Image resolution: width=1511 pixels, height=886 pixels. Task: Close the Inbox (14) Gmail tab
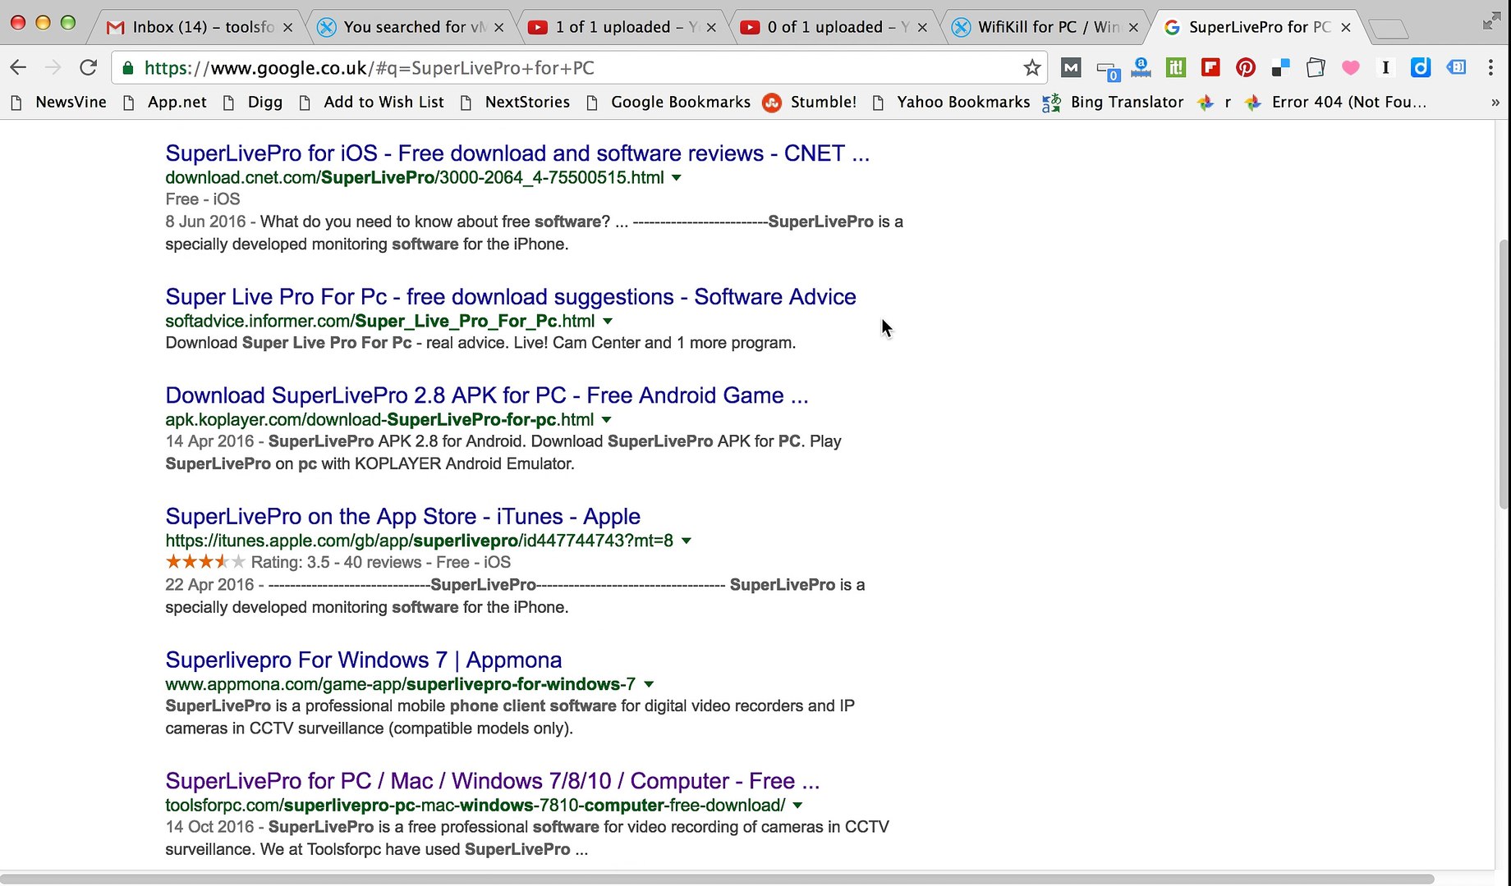287,27
